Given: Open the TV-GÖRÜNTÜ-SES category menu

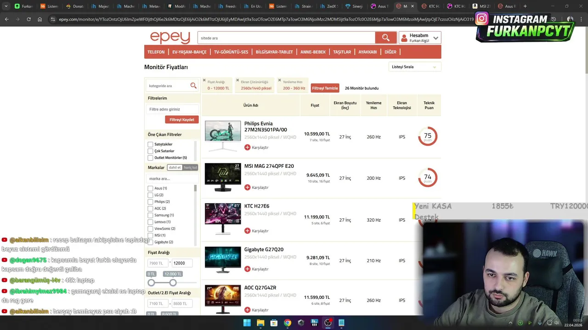Looking at the screenshot, I should click(x=231, y=52).
